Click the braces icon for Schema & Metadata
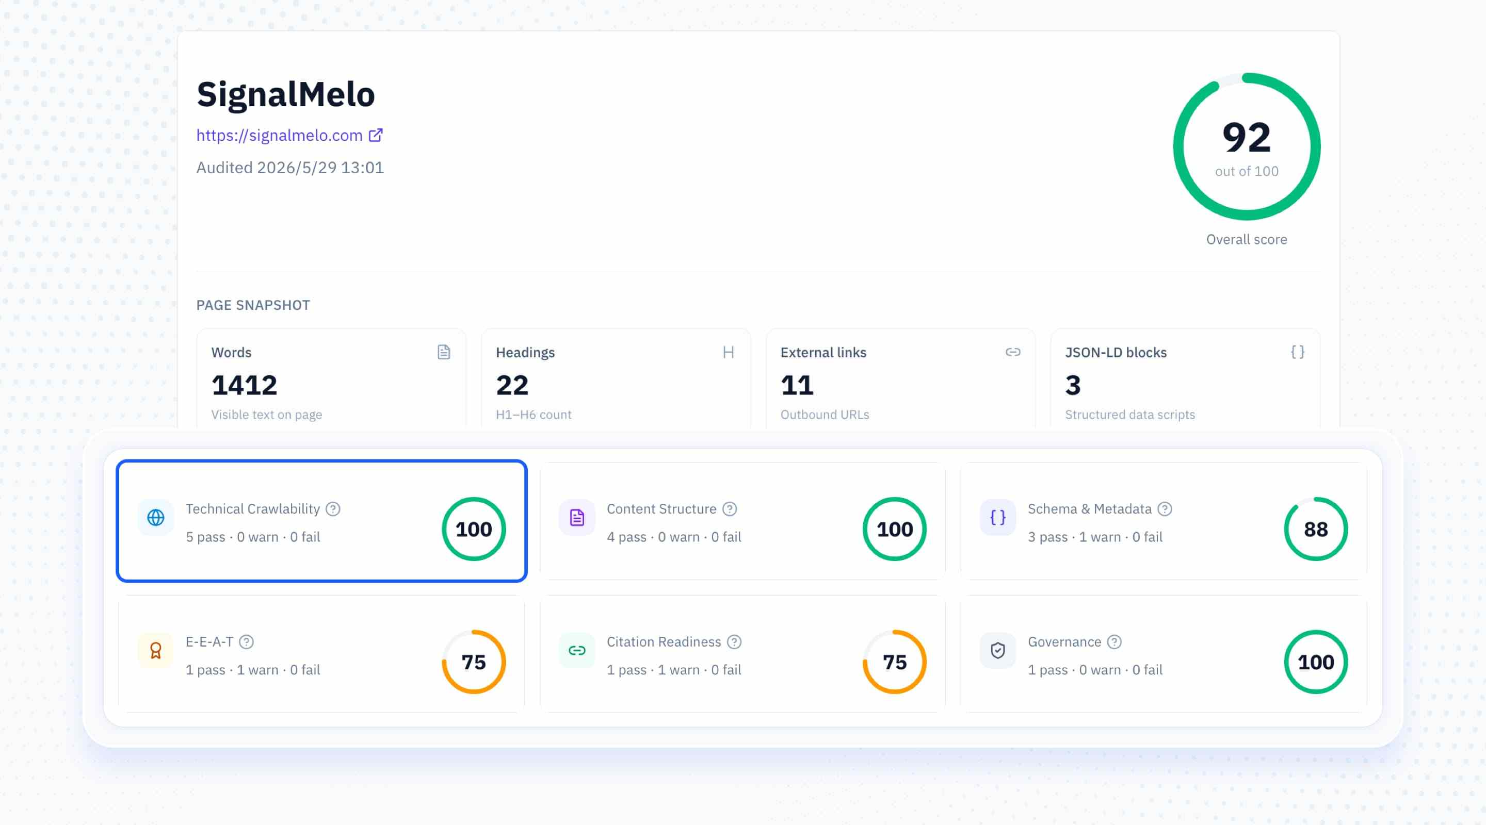Viewport: 1486px width, 825px height. (x=998, y=518)
